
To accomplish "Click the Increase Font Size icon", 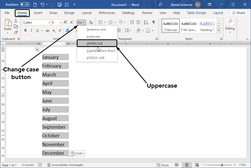I will [x=66, y=22].
